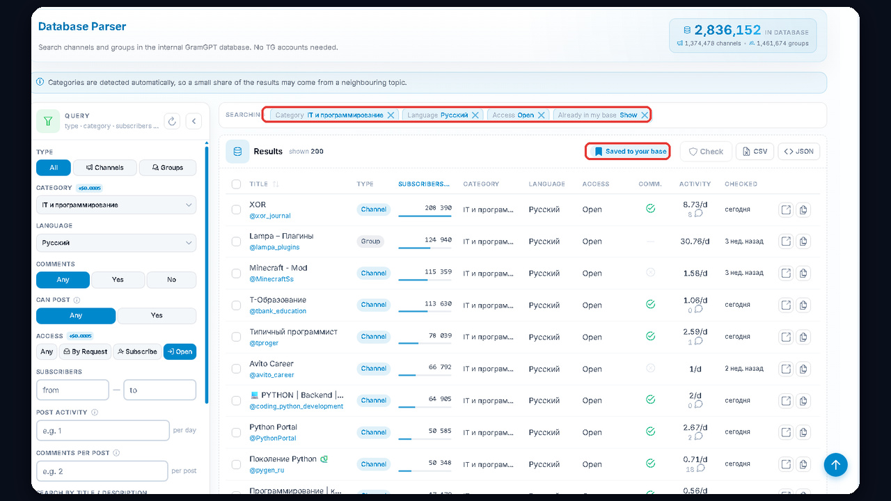891x501 pixels.
Task: Check the Minecraft - Mod row checkbox
Action: click(236, 273)
